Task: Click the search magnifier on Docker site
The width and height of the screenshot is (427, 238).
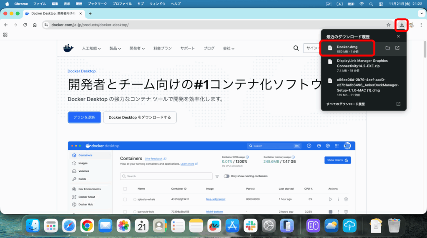Action: click(296, 48)
